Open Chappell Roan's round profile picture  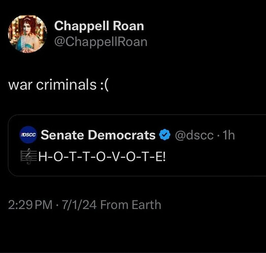(27, 34)
